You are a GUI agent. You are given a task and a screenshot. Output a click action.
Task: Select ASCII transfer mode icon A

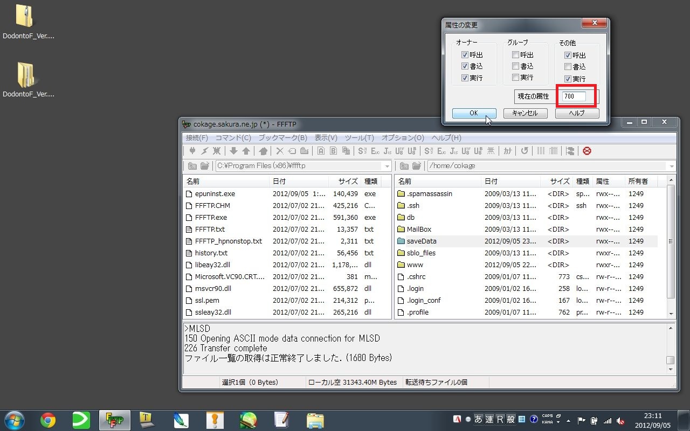(321, 151)
